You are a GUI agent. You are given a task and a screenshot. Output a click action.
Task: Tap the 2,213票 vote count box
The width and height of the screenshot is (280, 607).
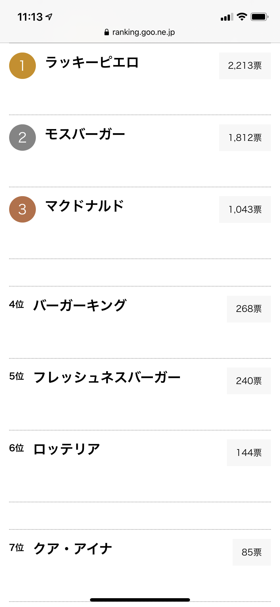tap(245, 66)
